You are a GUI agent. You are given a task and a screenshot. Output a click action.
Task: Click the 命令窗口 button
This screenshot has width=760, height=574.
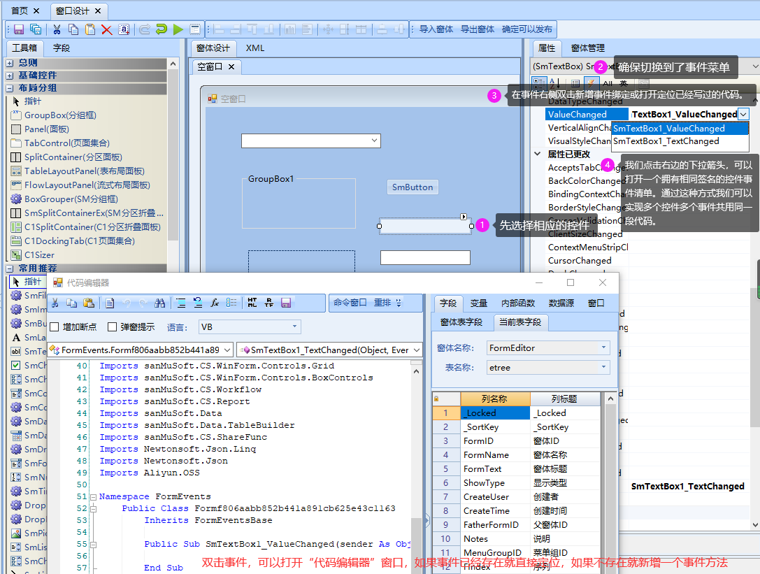(x=350, y=303)
